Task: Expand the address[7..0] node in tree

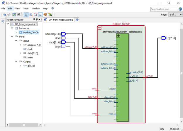Action: point(21,45)
